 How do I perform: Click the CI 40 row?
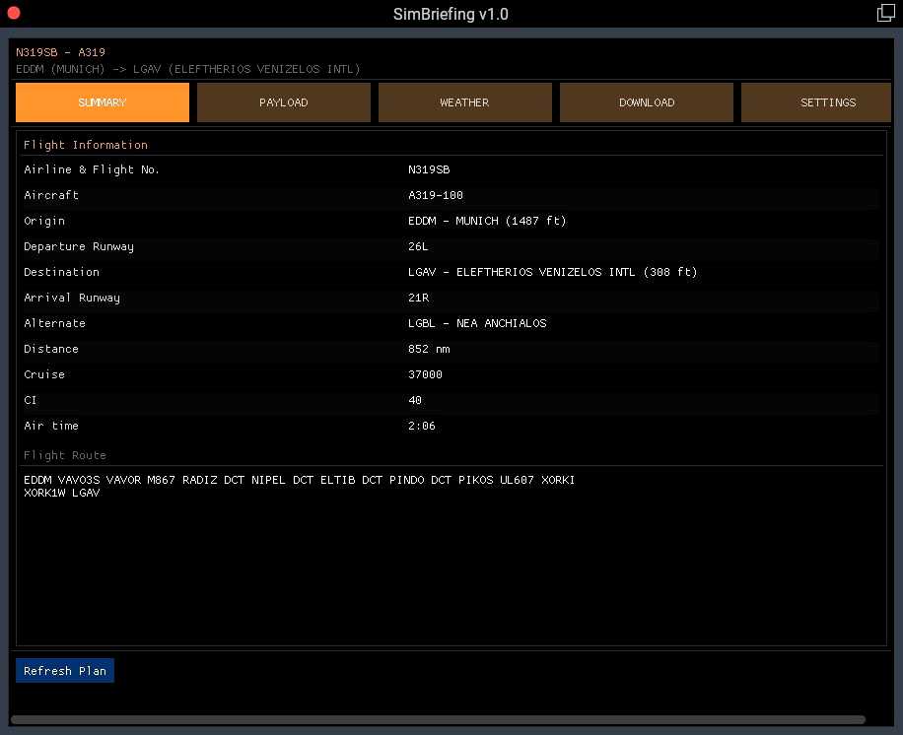coord(413,400)
